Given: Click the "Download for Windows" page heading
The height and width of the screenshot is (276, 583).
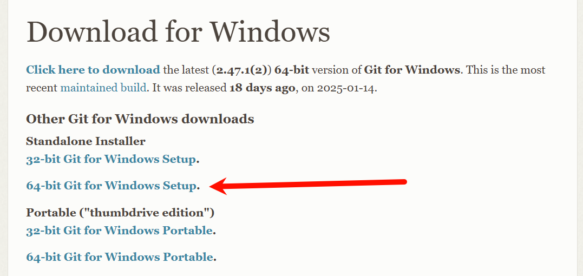Looking at the screenshot, I should pyautogui.click(x=178, y=31).
